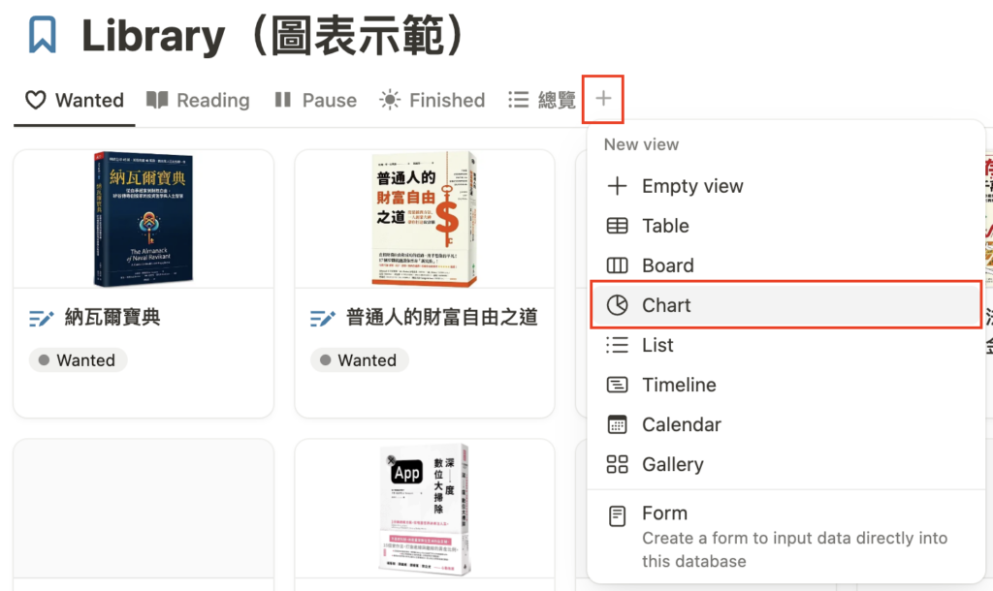Click the Wanted tag under 納瓦爾寶典
The image size is (993, 591).
coord(77,360)
